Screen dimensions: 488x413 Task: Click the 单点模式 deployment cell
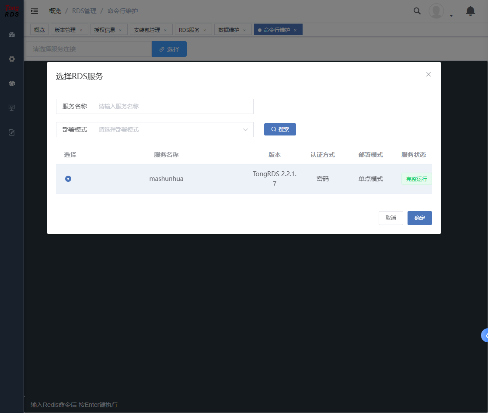pyautogui.click(x=371, y=179)
